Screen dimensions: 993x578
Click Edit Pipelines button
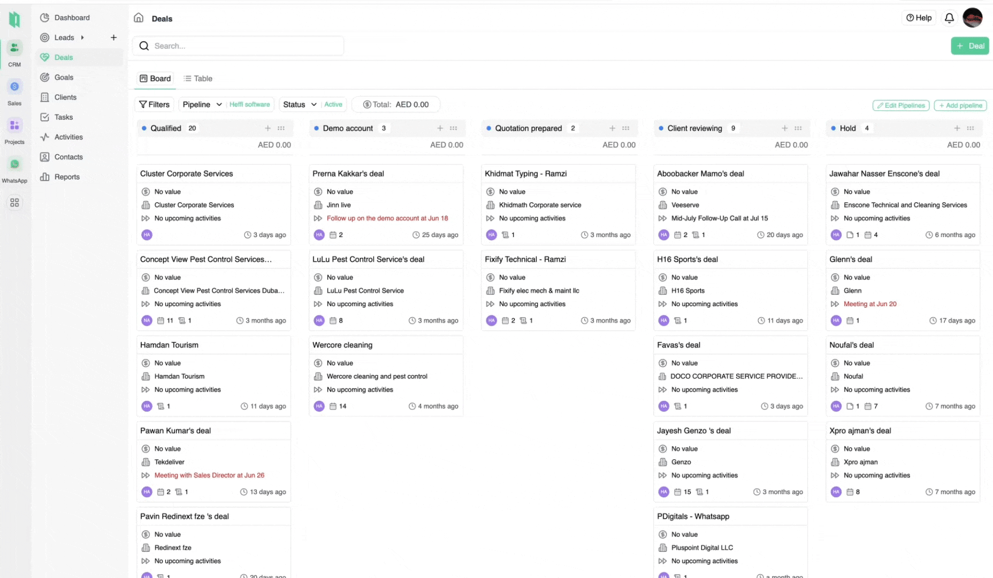901,105
